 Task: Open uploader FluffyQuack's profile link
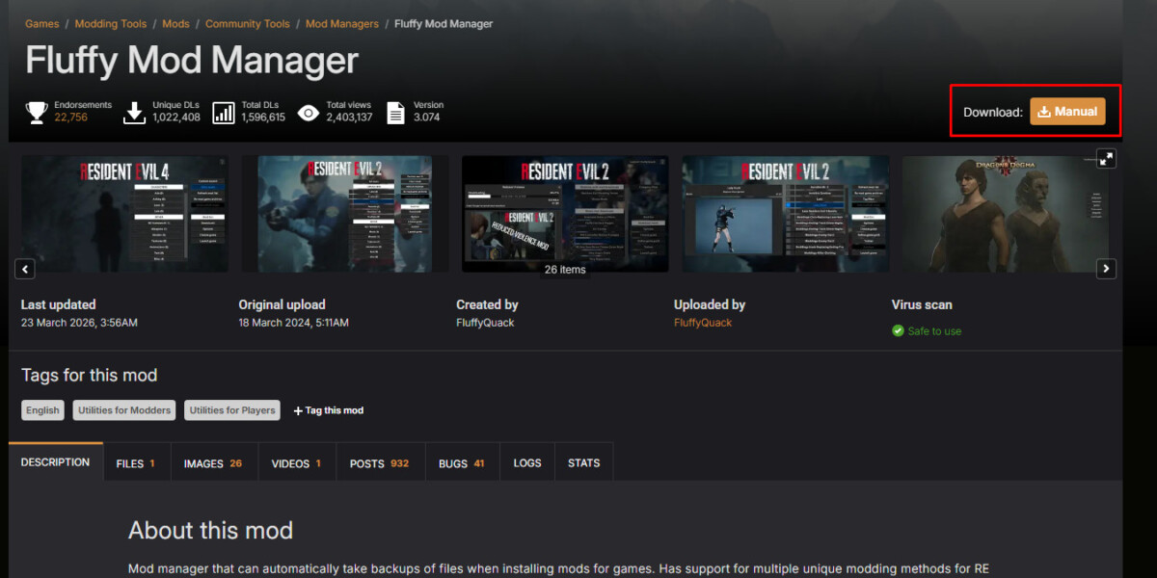(703, 323)
